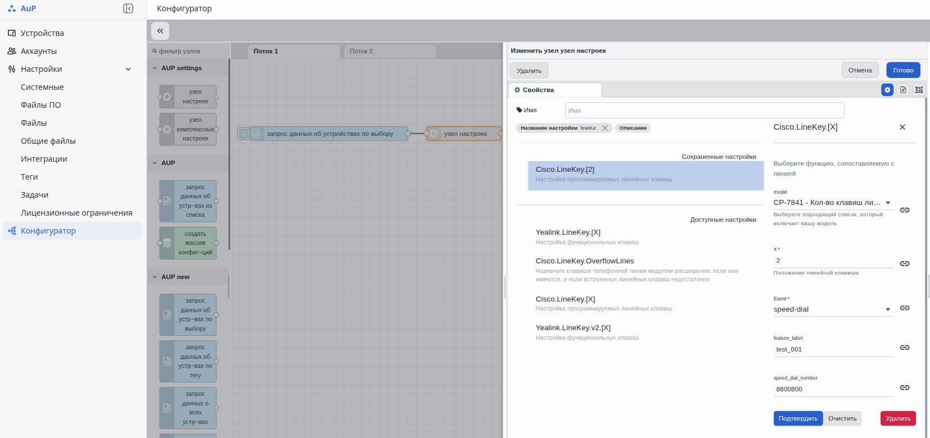Screen dimensions: 930x438
Task: Select the 'узел комплексных настроек' palette node
Action: click(x=188, y=129)
